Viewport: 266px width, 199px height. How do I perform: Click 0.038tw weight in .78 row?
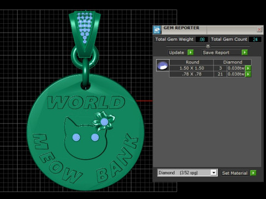tap(236, 74)
